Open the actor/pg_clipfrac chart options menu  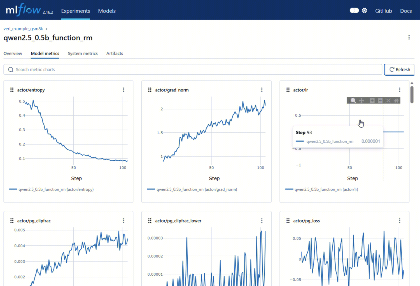click(123, 221)
